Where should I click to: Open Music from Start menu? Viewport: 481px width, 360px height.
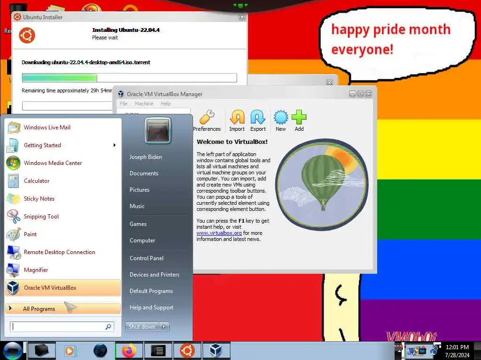[x=137, y=206]
